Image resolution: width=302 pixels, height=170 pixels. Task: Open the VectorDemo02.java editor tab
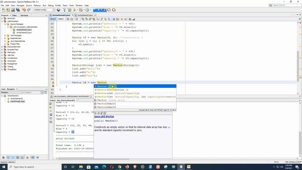85,15
